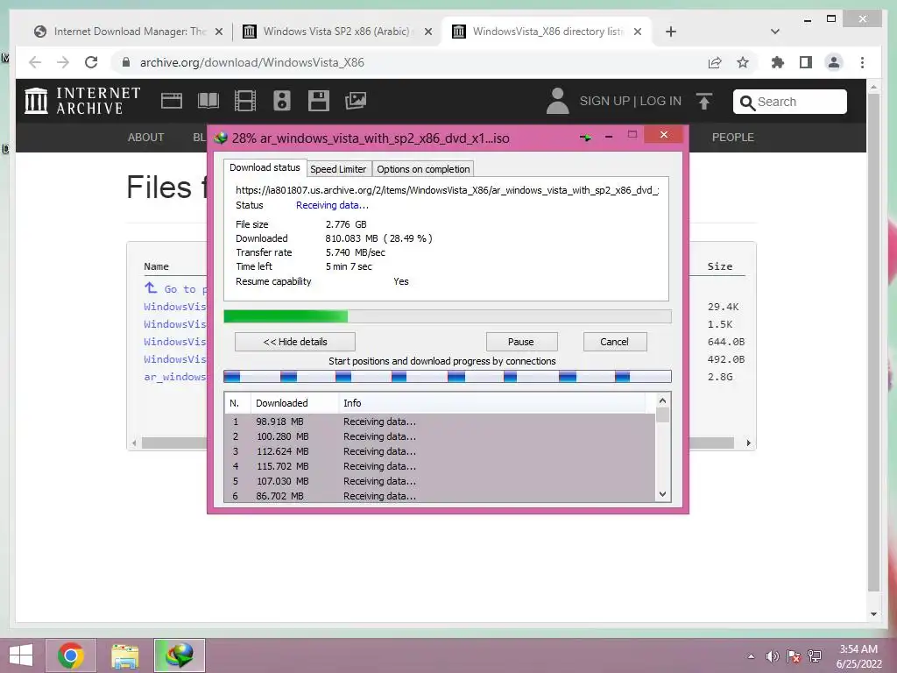Image resolution: width=897 pixels, height=673 pixels.
Task: Click the Size column header in listing
Action: [x=720, y=266]
